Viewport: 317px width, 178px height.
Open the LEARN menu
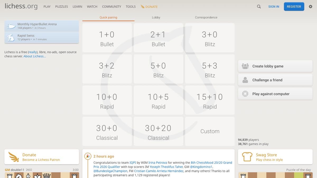click(x=77, y=7)
